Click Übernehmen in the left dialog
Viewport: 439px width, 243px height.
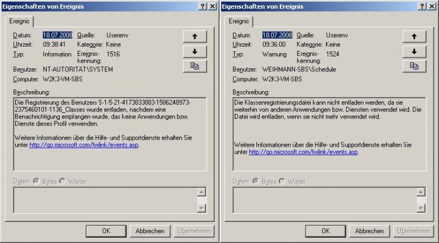tap(194, 231)
